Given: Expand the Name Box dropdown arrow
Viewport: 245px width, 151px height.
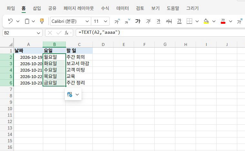Looking at the screenshot, I should click(x=38, y=33).
